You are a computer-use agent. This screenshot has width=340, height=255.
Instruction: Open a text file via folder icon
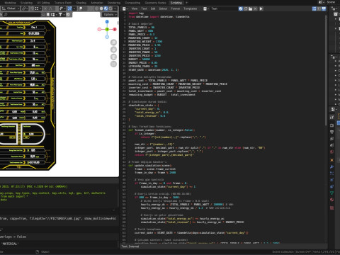click(250, 8)
